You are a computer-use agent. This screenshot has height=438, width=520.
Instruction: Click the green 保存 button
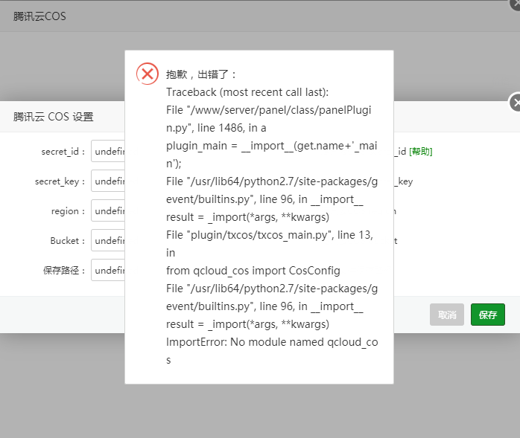(487, 315)
